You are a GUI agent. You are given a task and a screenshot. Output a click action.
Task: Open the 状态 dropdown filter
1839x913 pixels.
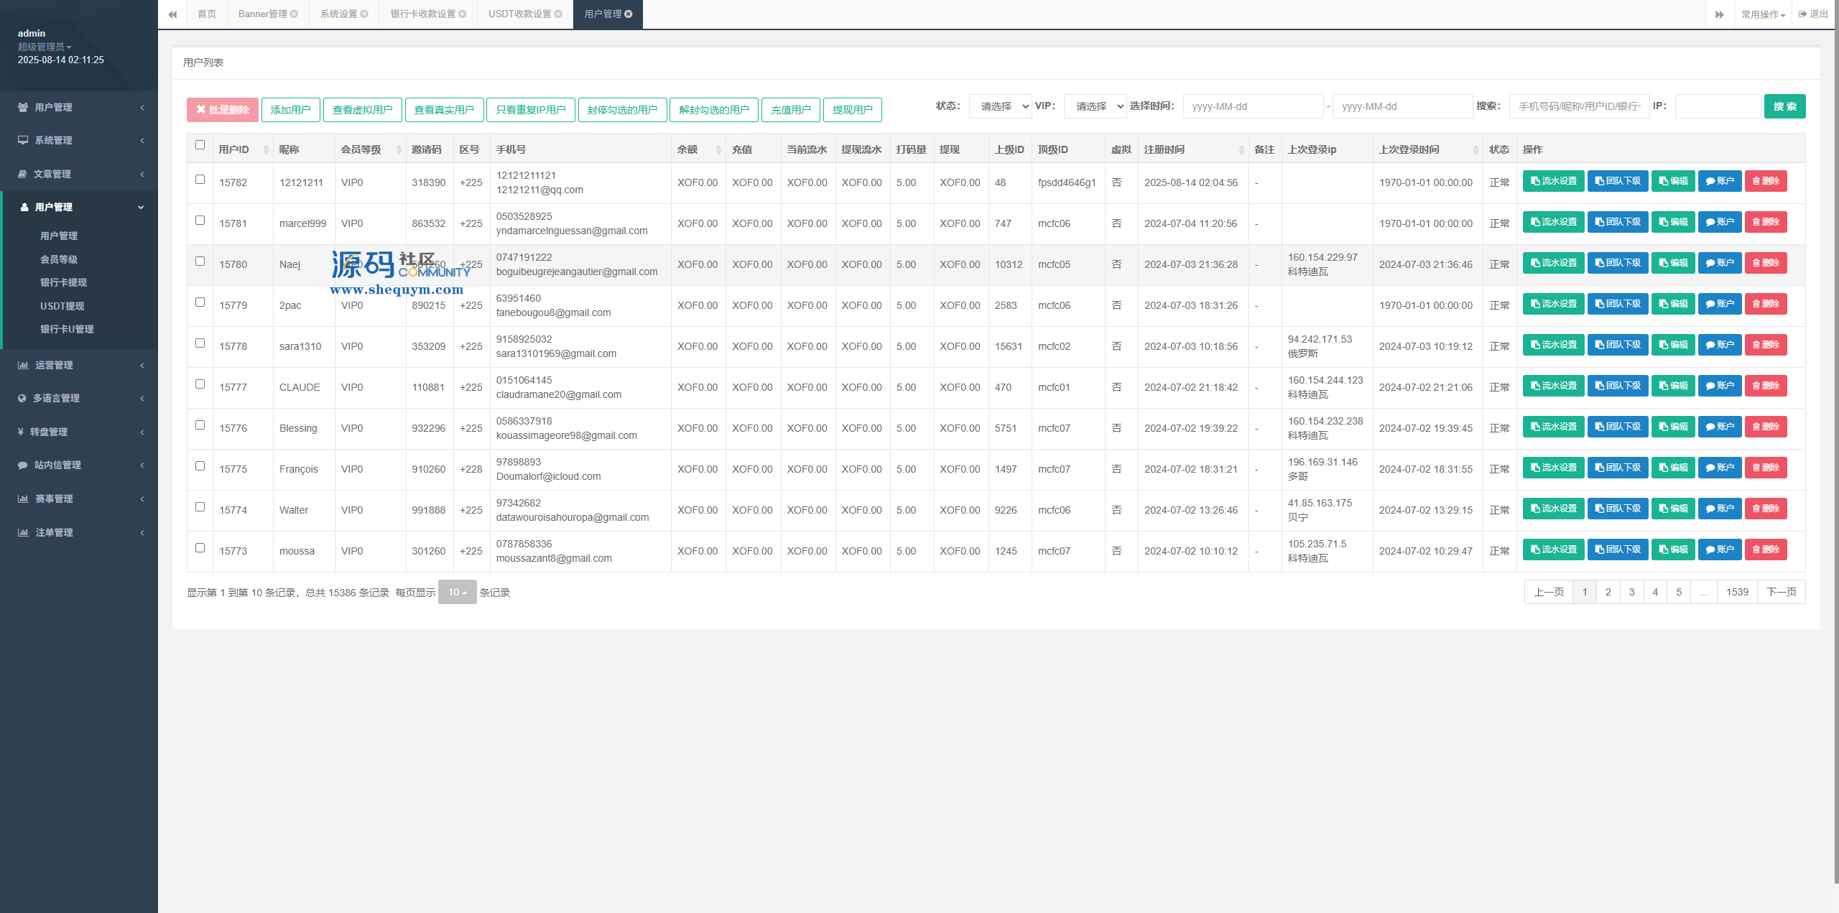point(1000,106)
